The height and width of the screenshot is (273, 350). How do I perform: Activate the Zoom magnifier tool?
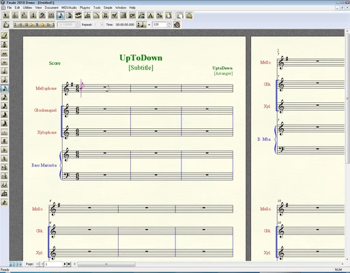point(189,16)
